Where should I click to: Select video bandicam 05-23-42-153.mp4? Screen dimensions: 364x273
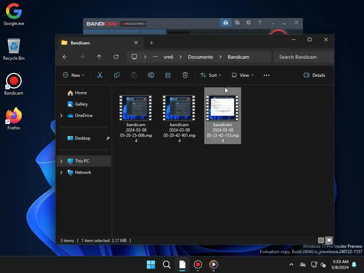(223, 116)
